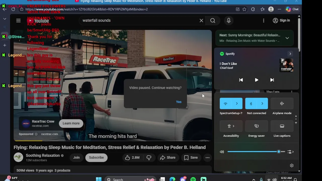The image size is (322, 181).
Task: Open browser extensions puzzle icon
Action: 253,9
